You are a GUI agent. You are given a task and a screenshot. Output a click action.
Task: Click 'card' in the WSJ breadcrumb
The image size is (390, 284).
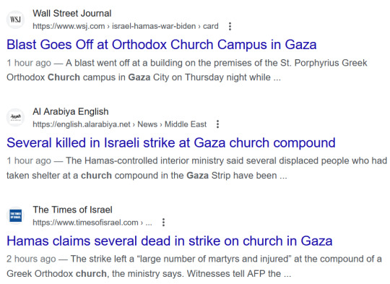click(x=211, y=26)
